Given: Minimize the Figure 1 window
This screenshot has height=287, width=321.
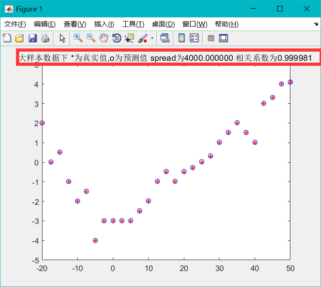Looking at the screenshot, I should tap(253, 9).
